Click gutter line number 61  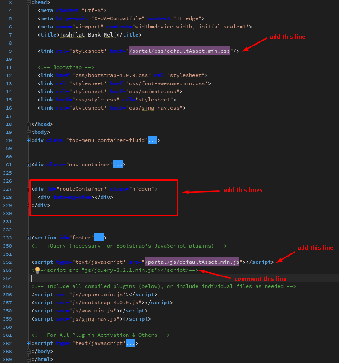pos(9,165)
